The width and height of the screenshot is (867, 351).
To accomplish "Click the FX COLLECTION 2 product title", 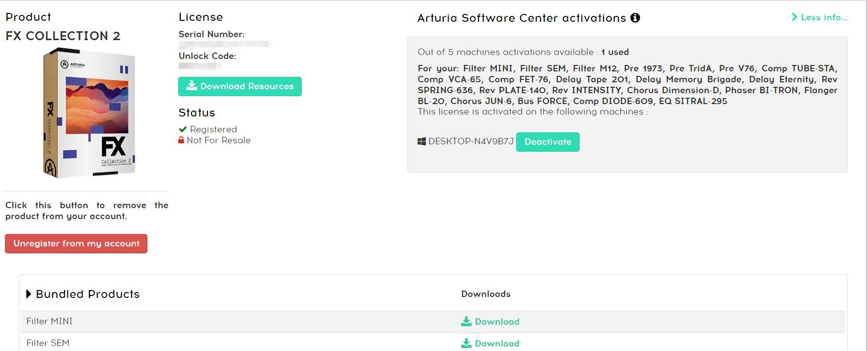I will click(x=63, y=36).
